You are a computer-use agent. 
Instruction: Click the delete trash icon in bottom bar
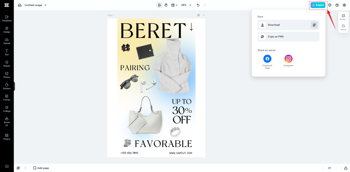click(x=25, y=168)
